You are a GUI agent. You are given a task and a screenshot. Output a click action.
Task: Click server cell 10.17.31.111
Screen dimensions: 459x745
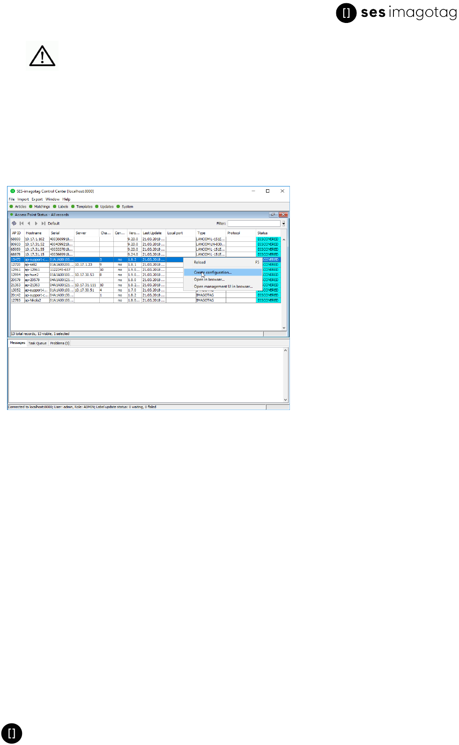point(87,285)
